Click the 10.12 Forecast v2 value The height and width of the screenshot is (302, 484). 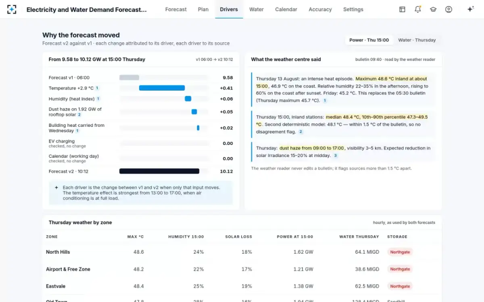227,172
